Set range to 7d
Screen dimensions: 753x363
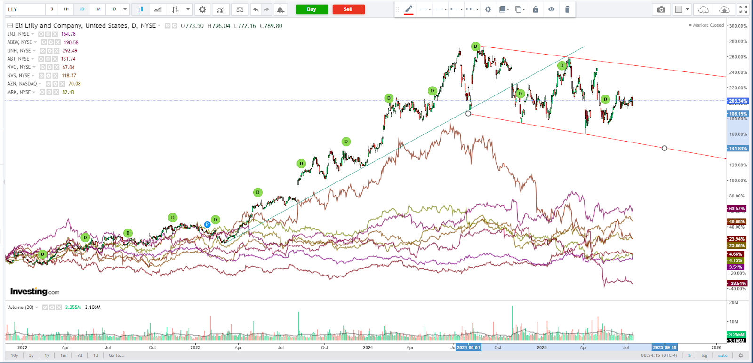click(x=80, y=355)
